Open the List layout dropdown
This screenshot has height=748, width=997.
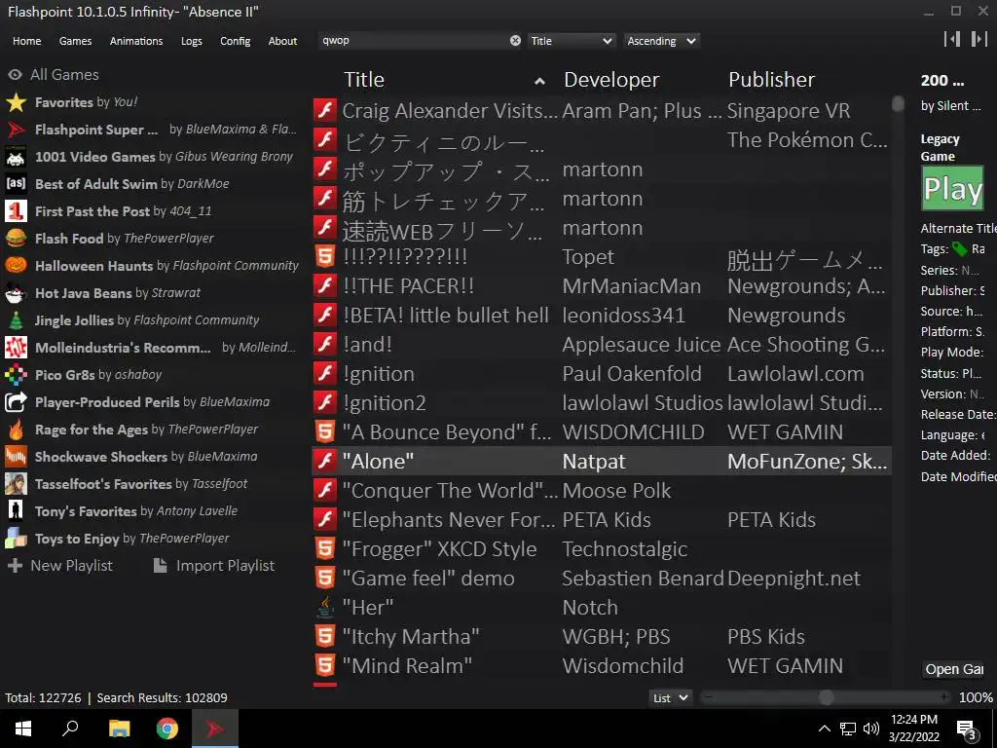pyautogui.click(x=671, y=697)
